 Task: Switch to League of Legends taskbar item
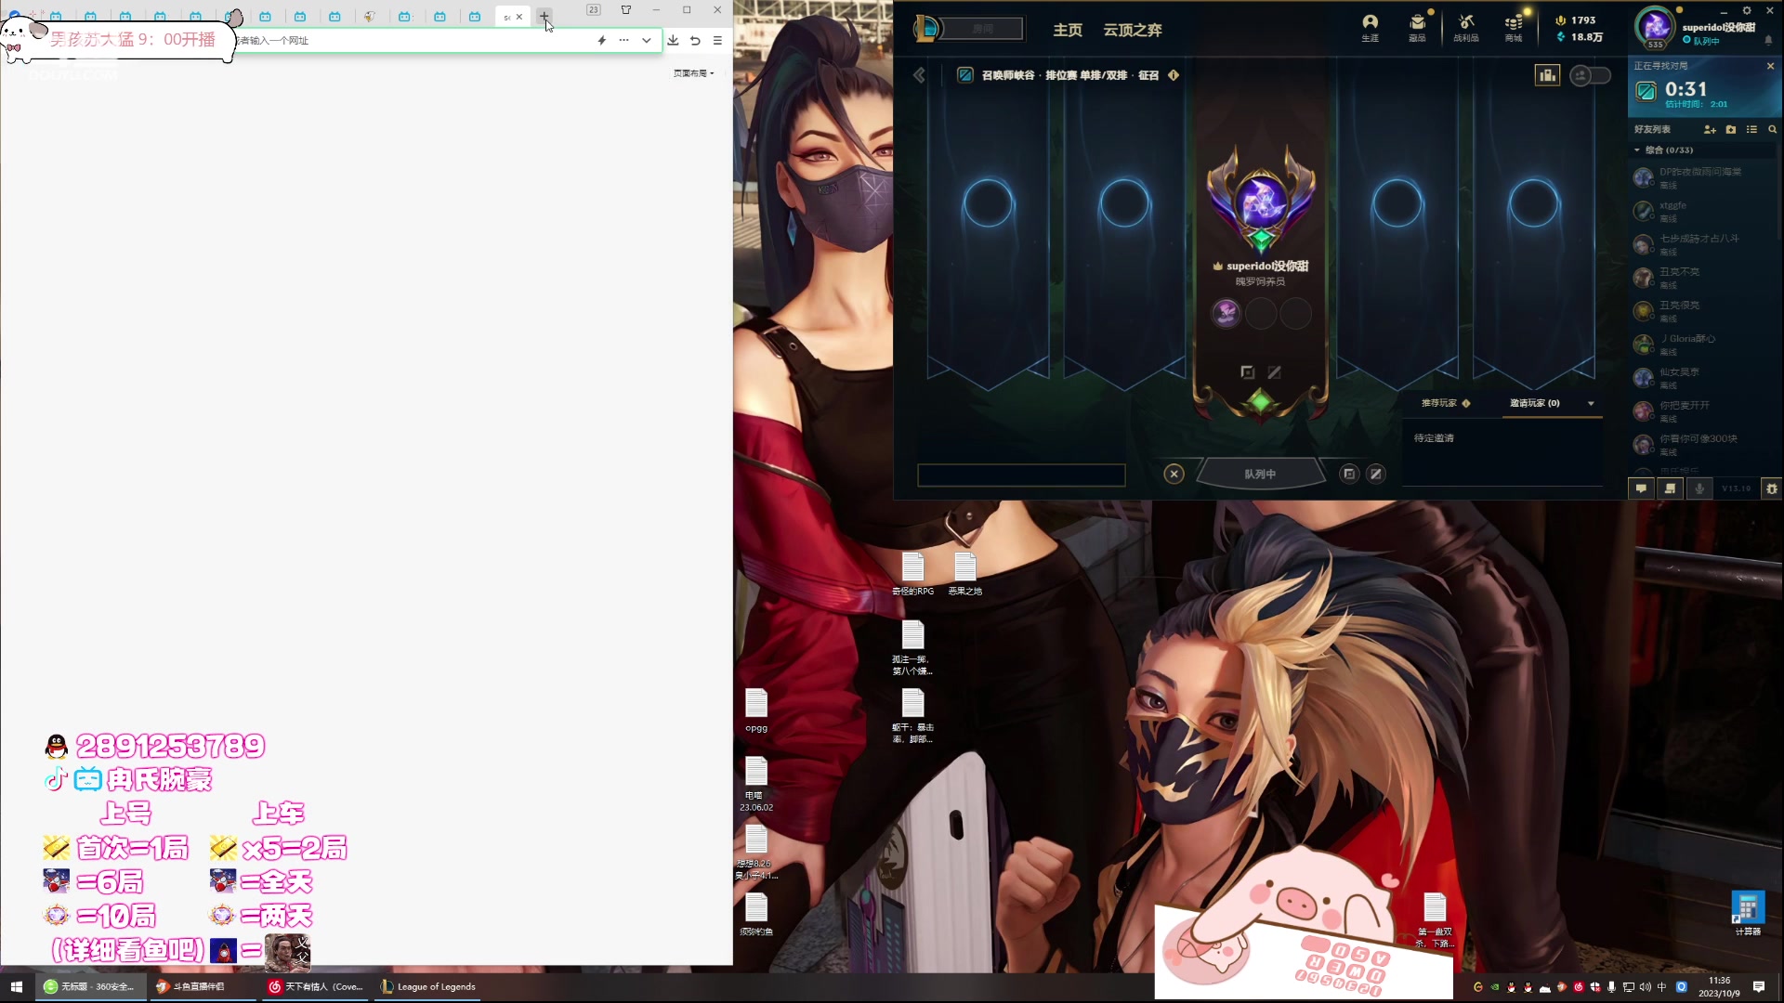[428, 986]
